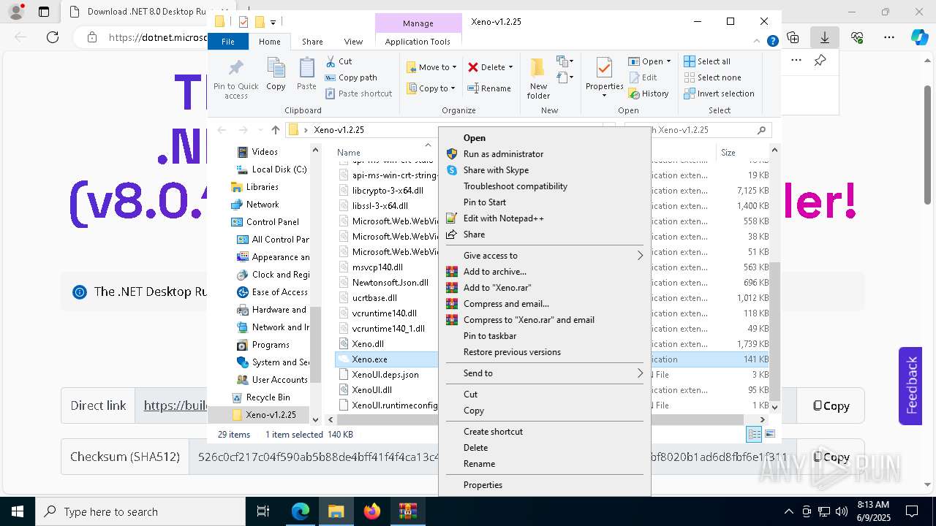This screenshot has width=936, height=526.
Task: Click the Paste ribbon icon
Action: pos(306,75)
